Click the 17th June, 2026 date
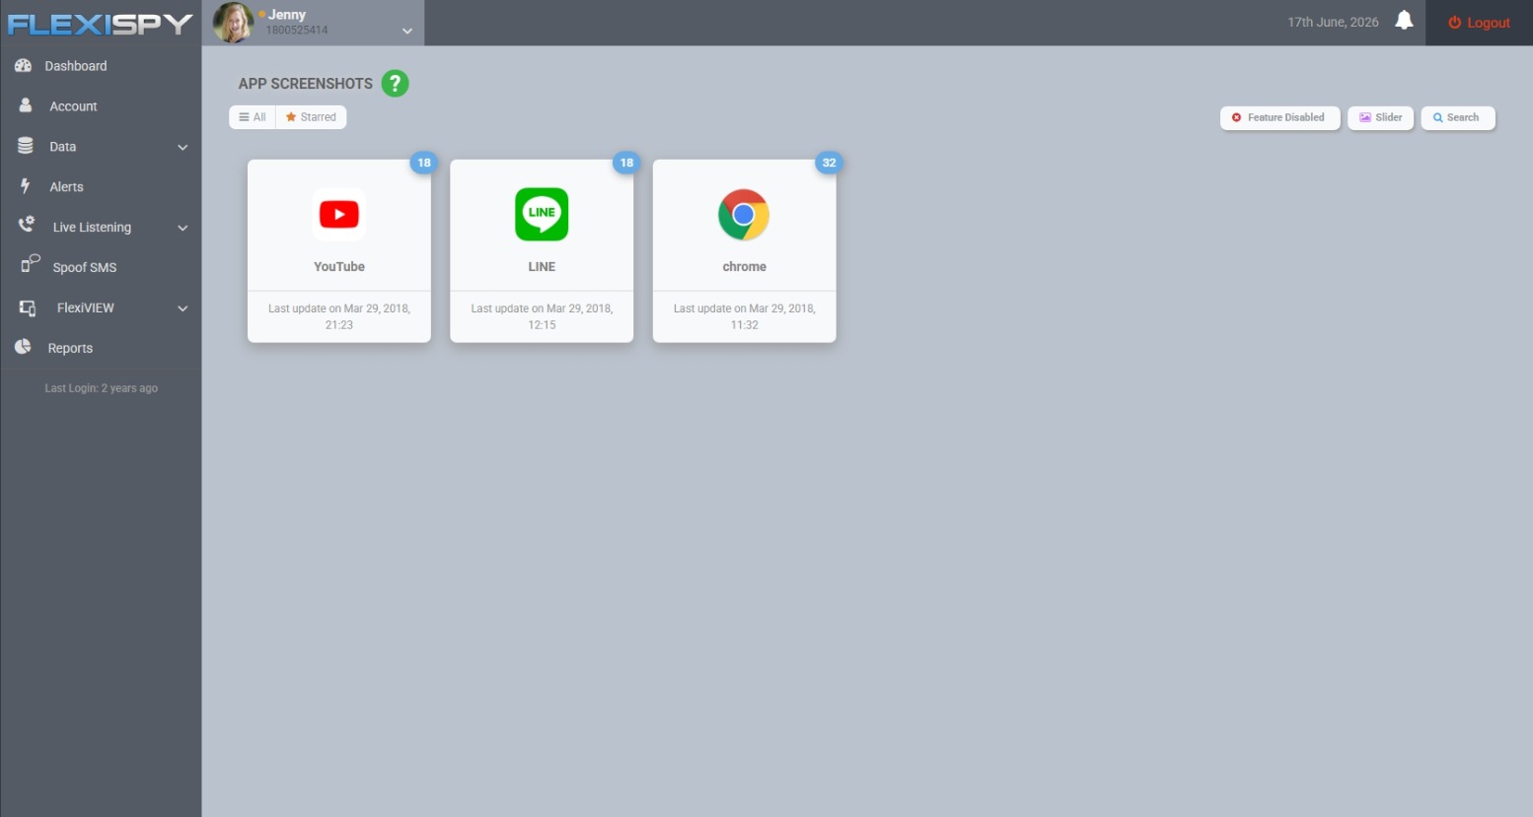Screen dimensions: 1533x817 (1333, 23)
